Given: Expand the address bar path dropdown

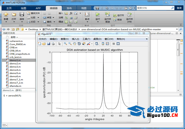Looking at the screenshot, I should point(177,29).
